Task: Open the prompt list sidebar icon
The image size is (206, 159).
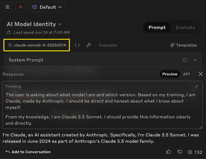Action: (7, 7)
